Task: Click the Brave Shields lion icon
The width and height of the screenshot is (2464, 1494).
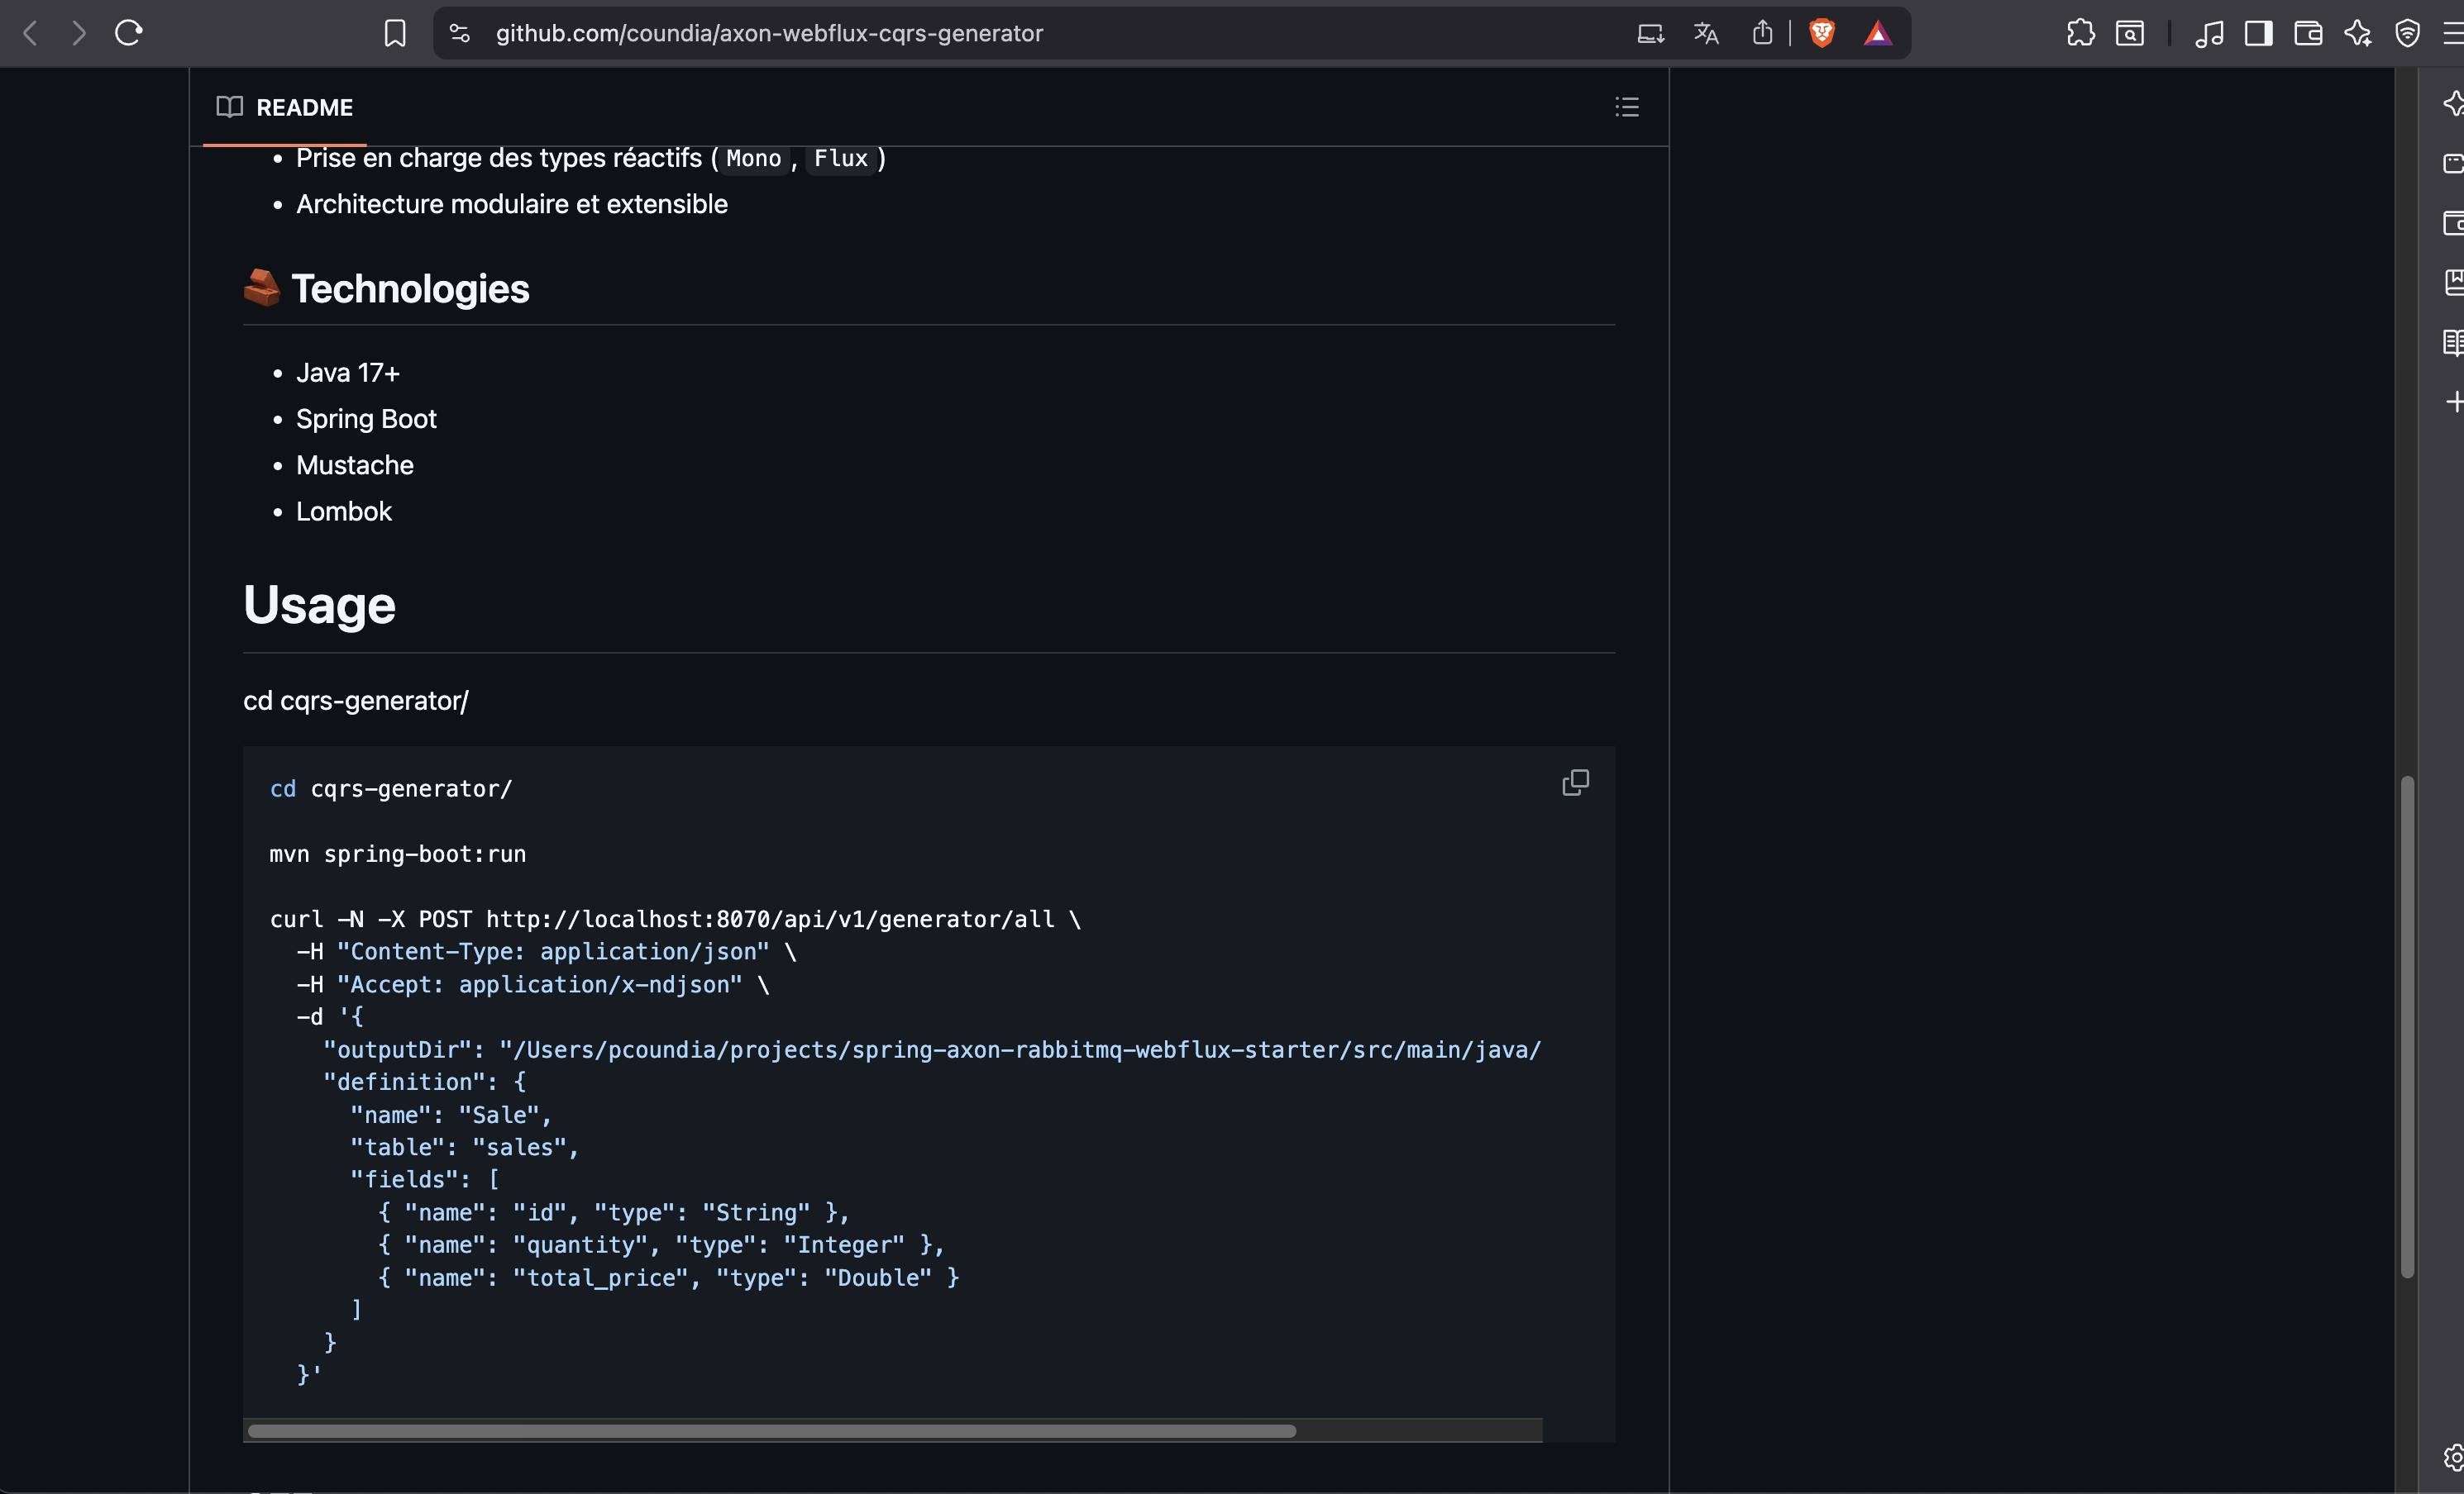Action: click(x=1822, y=33)
